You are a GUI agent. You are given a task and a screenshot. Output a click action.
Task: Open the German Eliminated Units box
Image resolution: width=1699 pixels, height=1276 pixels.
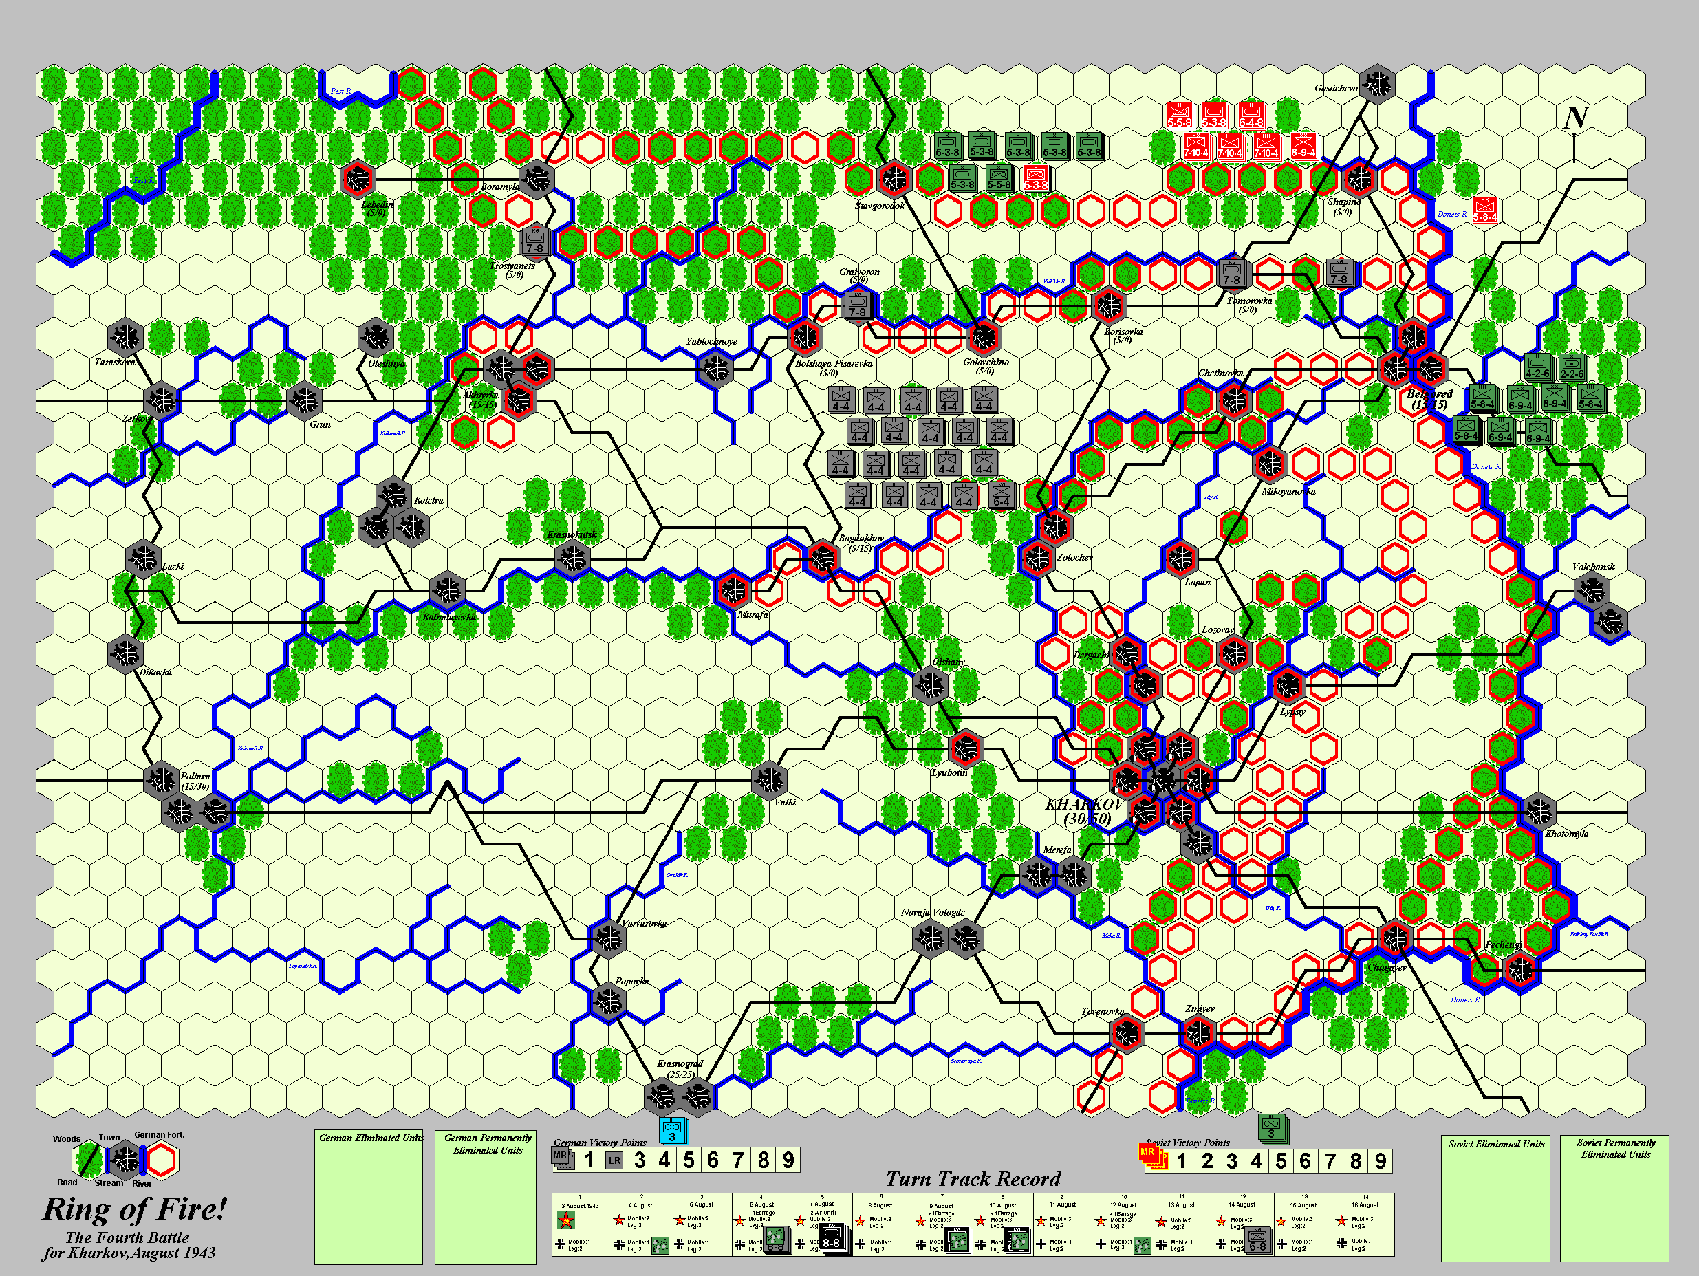click(x=369, y=1196)
